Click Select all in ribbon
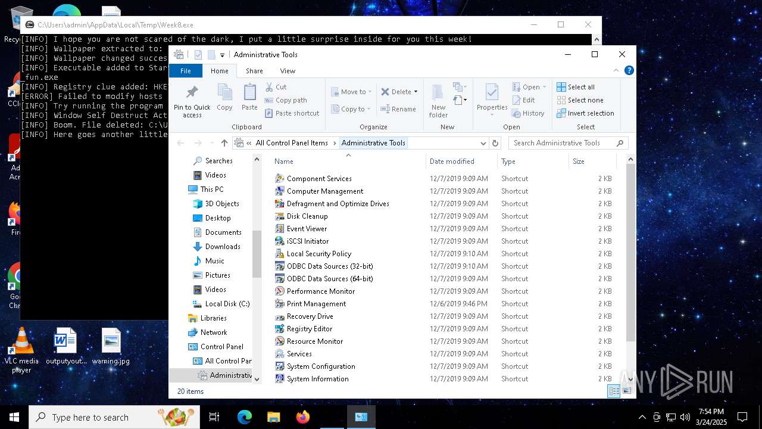 [576, 87]
